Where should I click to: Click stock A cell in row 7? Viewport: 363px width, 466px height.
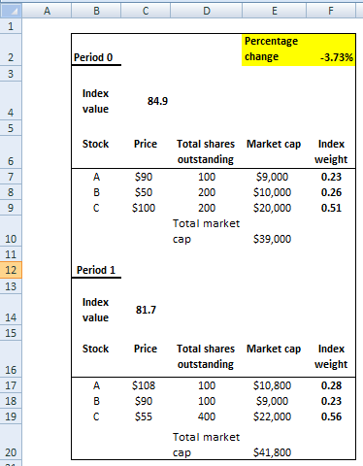[x=96, y=177]
